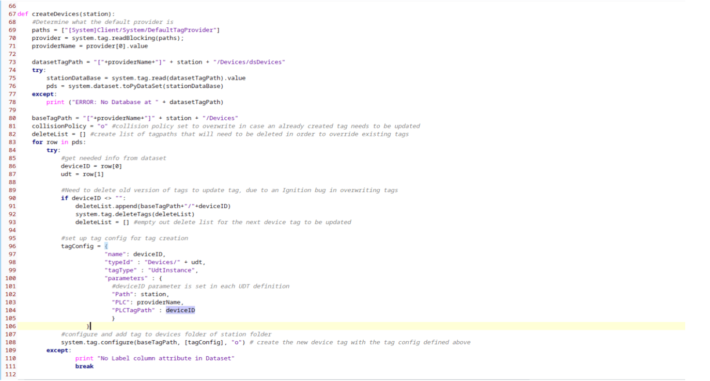Click comment '#get needed info from dataset'
Image resolution: width=710 pixels, height=381 pixels.
[x=114, y=157]
